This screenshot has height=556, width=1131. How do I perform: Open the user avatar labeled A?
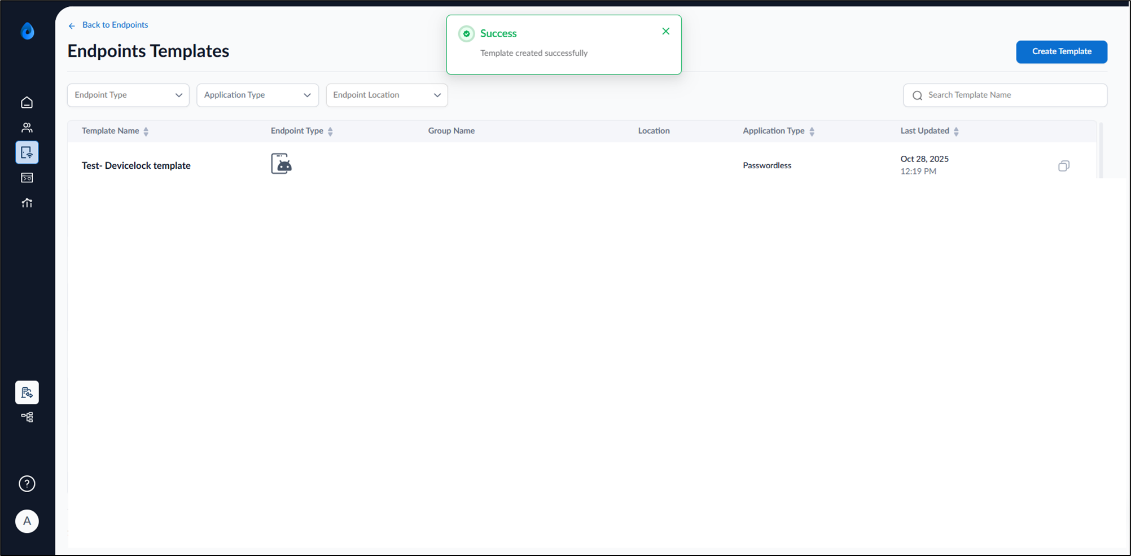(x=27, y=521)
